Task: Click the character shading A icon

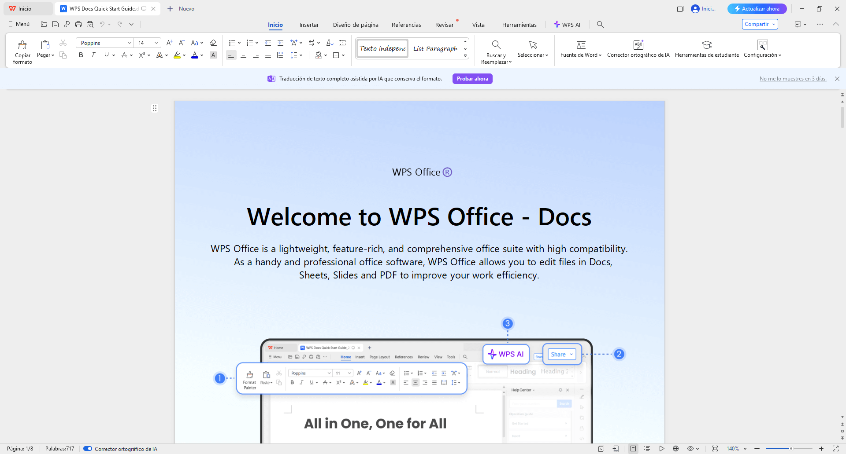Action: [x=213, y=55]
